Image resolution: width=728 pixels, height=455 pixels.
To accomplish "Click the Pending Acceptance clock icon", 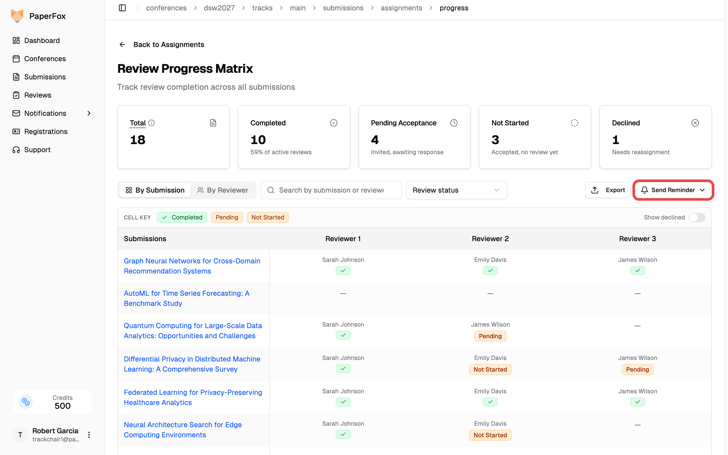I will tap(454, 123).
